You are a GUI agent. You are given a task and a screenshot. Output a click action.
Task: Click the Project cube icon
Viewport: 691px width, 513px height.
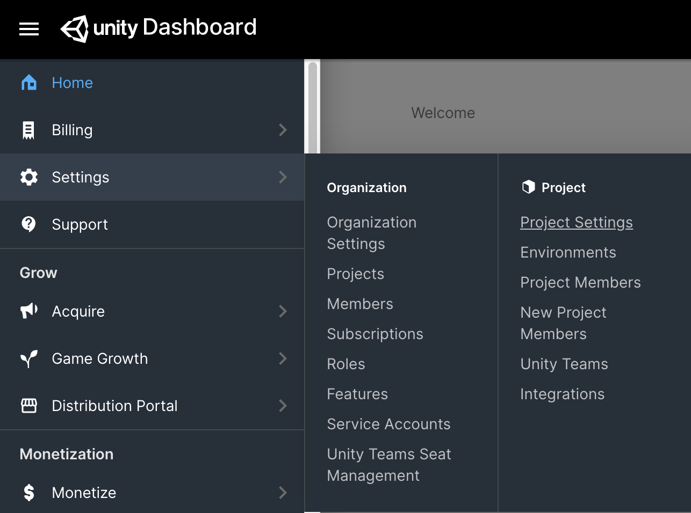pyautogui.click(x=529, y=187)
